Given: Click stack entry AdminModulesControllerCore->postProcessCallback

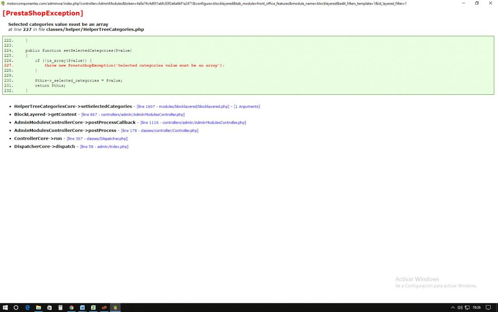Looking at the screenshot, I should pyautogui.click(x=75, y=122).
